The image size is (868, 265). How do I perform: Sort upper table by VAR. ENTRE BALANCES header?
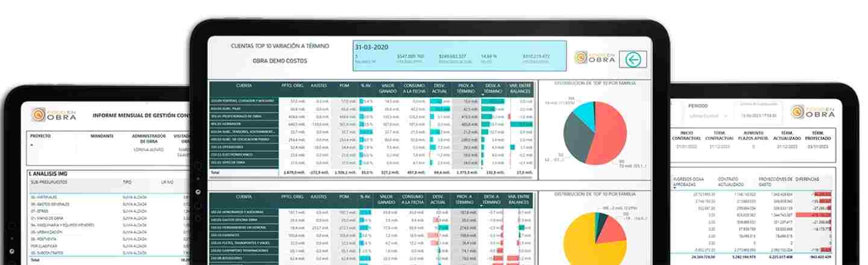(x=520, y=89)
